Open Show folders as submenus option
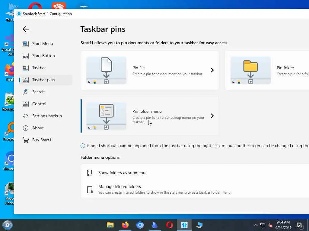The height and width of the screenshot is (231, 309). 195,173
